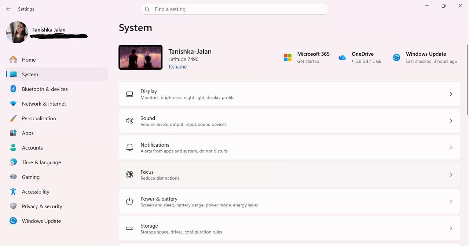
Task: Click the Network wifi icon in sidebar
Action: (x=13, y=104)
